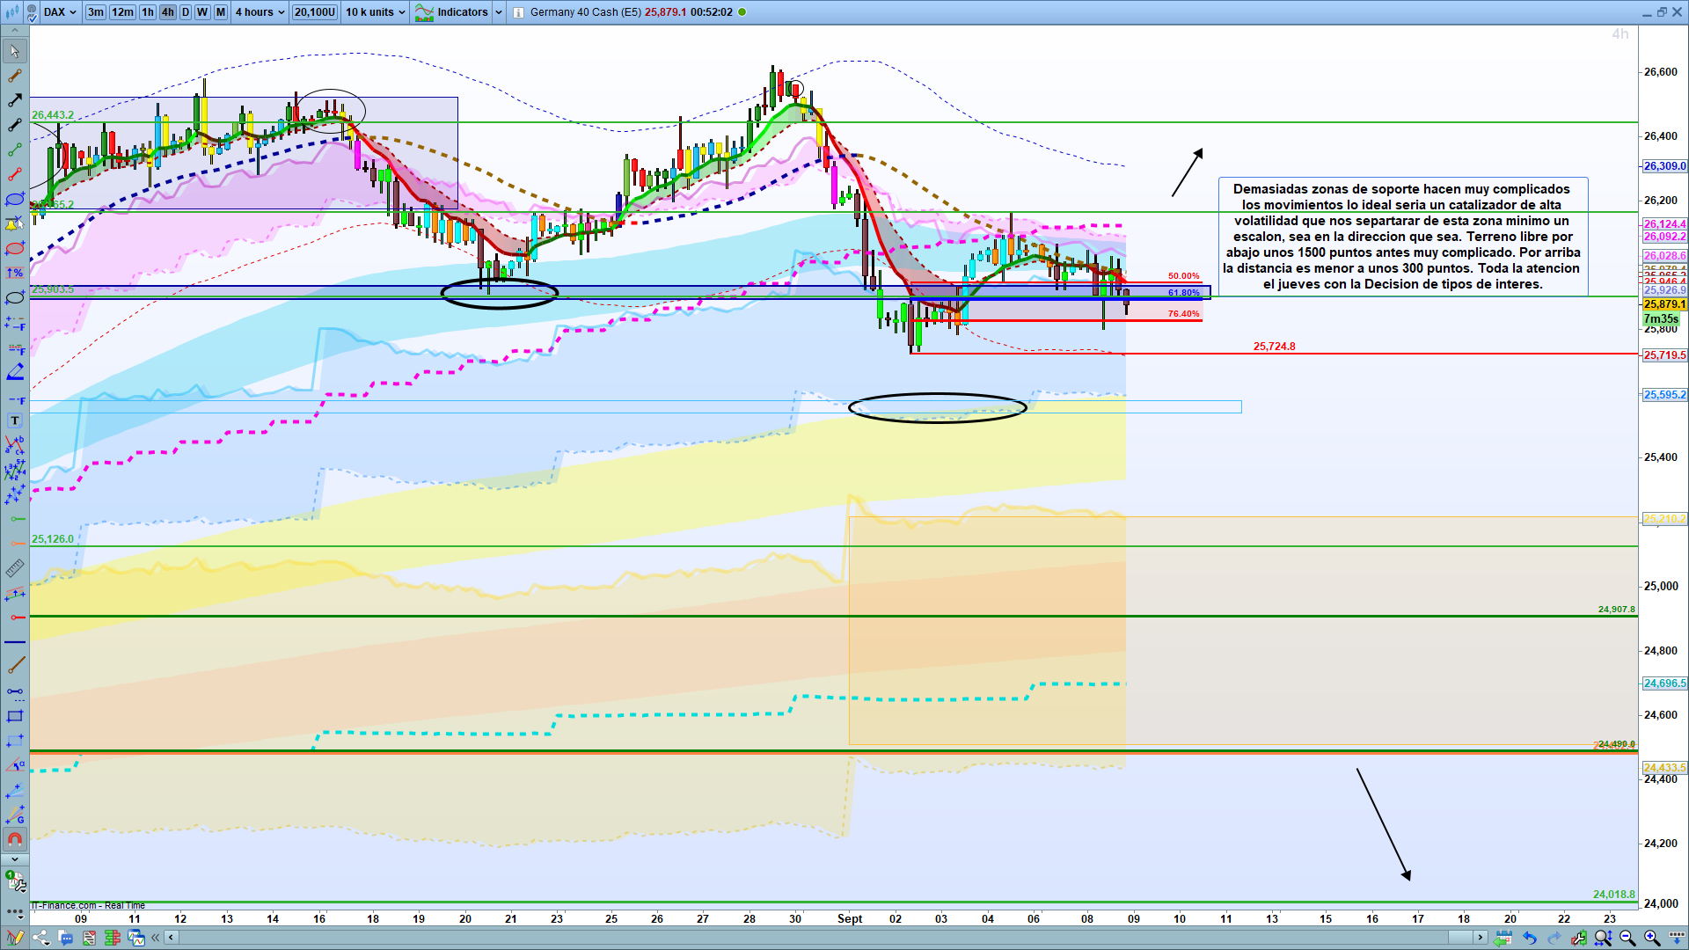
Task: Go to date calendar icon
Action: tap(1503, 938)
